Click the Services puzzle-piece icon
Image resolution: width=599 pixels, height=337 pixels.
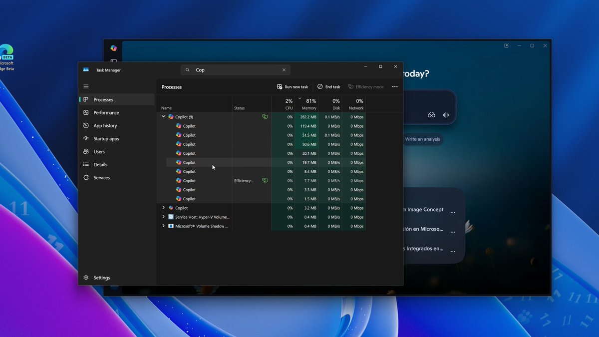pyautogui.click(x=86, y=177)
